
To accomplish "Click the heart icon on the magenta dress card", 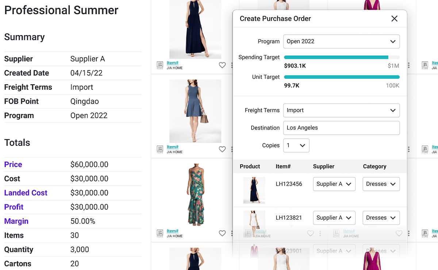I will click(399, 233).
